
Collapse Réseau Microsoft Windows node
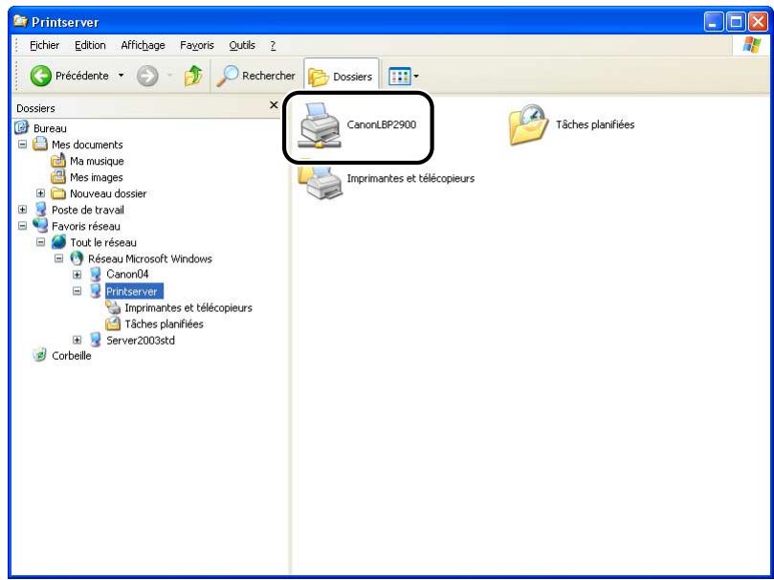coord(58,258)
